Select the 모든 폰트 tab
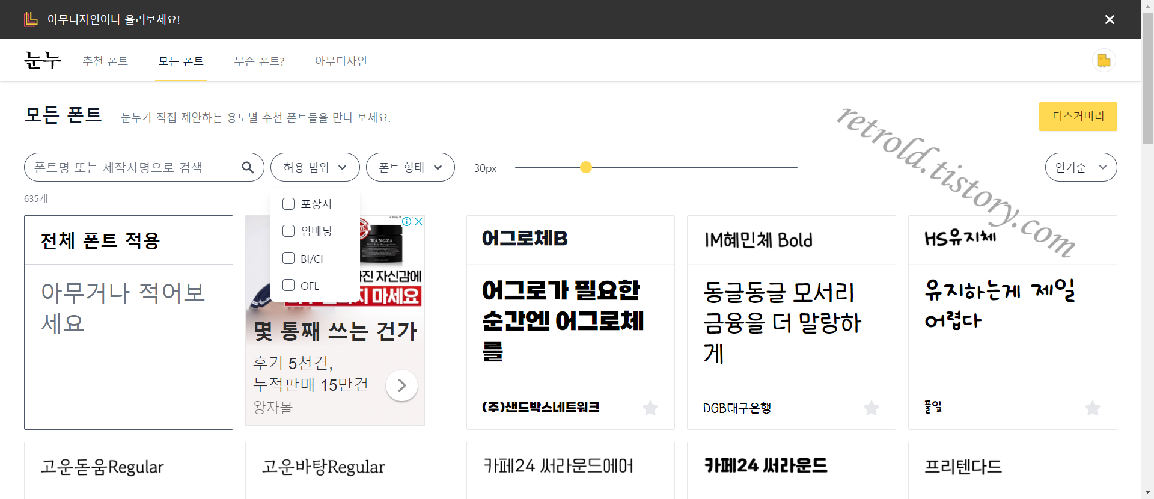This screenshot has height=499, width=1154. pyautogui.click(x=181, y=61)
